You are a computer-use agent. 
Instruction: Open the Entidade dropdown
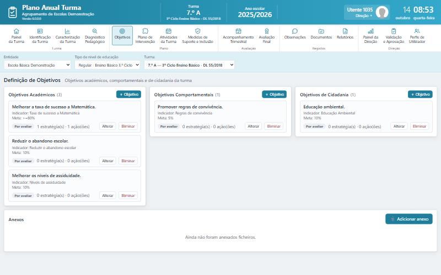click(x=37, y=65)
